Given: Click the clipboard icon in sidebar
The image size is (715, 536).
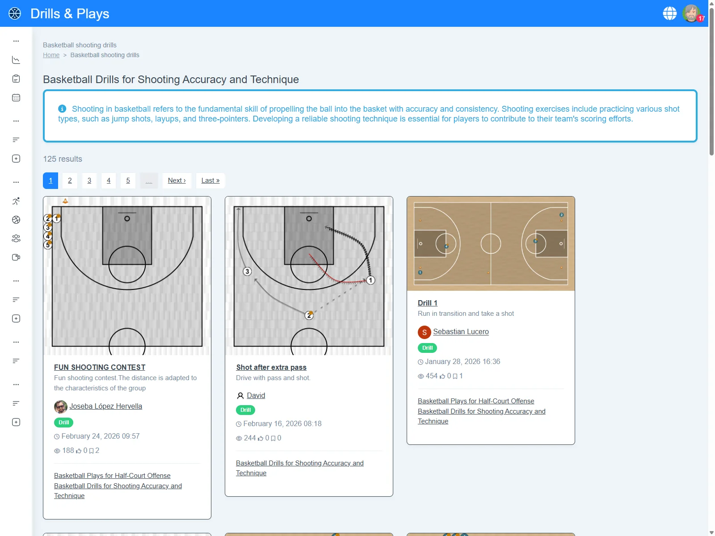Looking at the screenshot, I should (x=16, y=79).
